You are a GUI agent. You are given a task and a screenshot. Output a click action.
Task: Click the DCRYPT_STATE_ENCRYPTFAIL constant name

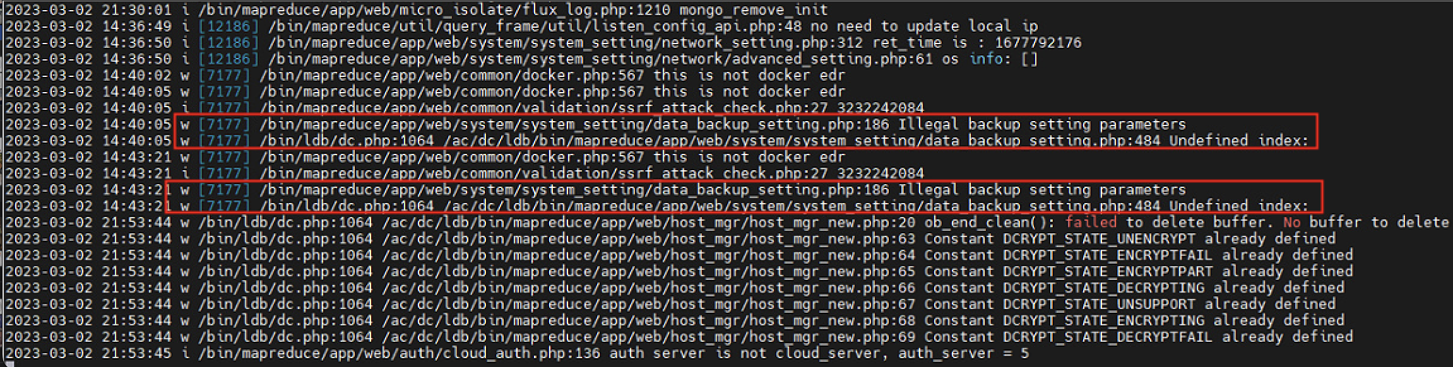tap(1108, 255)
